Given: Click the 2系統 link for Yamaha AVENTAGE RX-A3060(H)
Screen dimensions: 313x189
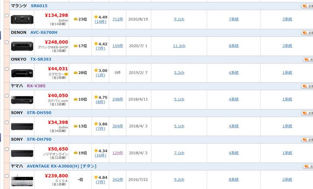Looking at the screenshot, I should (x=287, y=179).
